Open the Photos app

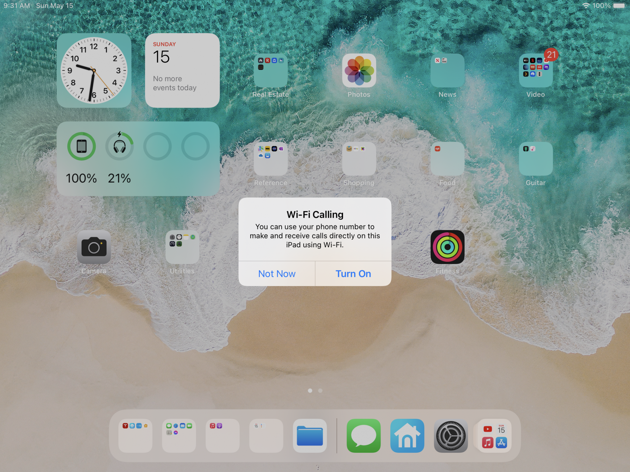click(359, 71)
